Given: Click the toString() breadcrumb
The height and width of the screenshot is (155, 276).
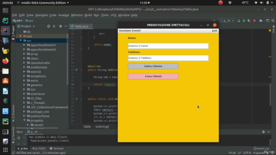Looking at the screenshot, I should point(102,127).
